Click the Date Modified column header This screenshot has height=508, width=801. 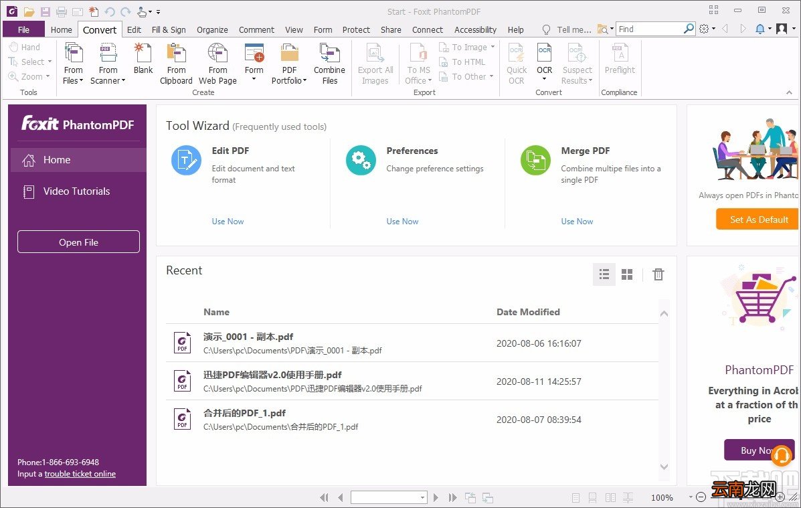[x=528, y=312]
